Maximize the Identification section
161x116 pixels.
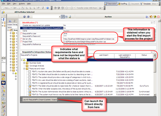pyautogui.click(x=154, y=22)
